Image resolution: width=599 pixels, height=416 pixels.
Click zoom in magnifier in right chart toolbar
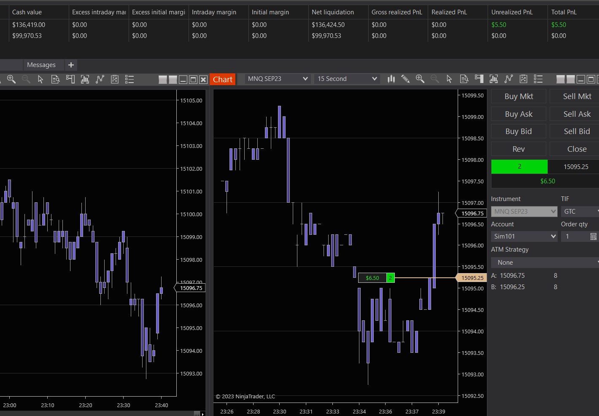[x=420, y=79]
